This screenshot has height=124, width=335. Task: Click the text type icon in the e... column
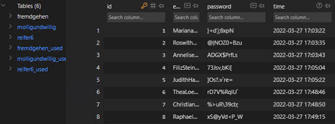click(x=187, y=6)
